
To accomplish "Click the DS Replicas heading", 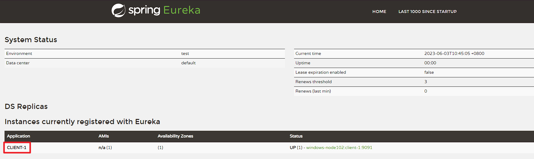I will tap(26, 107).
